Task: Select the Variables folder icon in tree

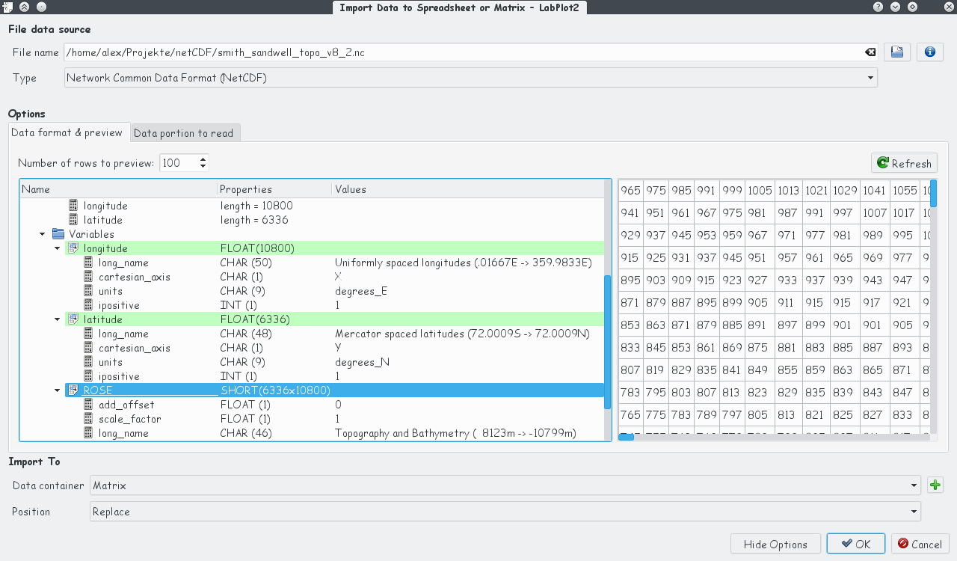Action: click(58, 233)
